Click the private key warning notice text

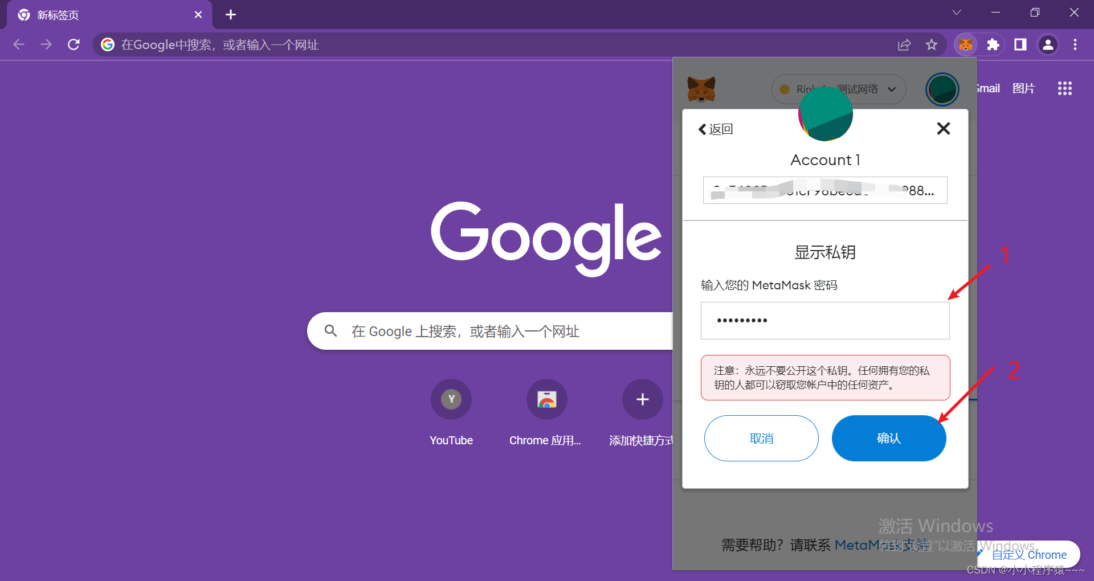[825, 378]
